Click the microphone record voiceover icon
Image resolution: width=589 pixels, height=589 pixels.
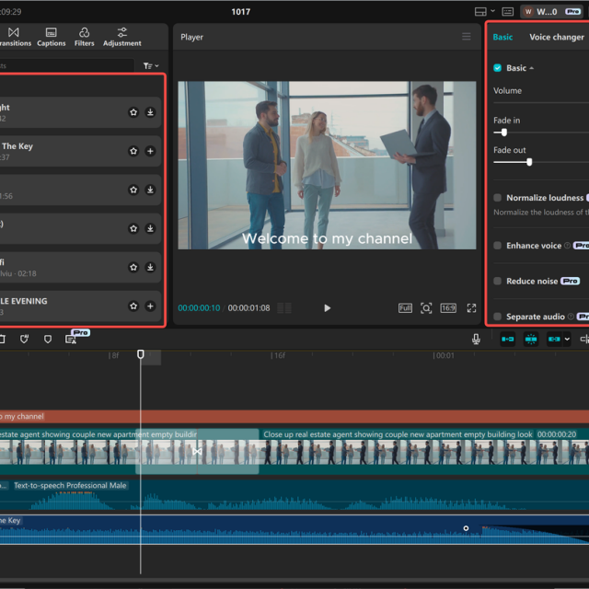476,339
